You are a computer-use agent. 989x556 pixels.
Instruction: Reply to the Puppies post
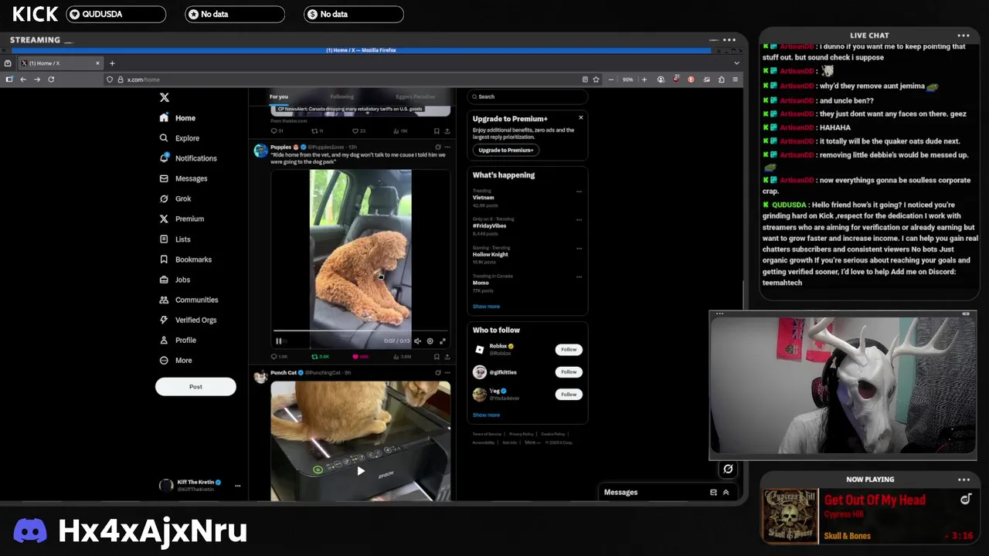278,357
